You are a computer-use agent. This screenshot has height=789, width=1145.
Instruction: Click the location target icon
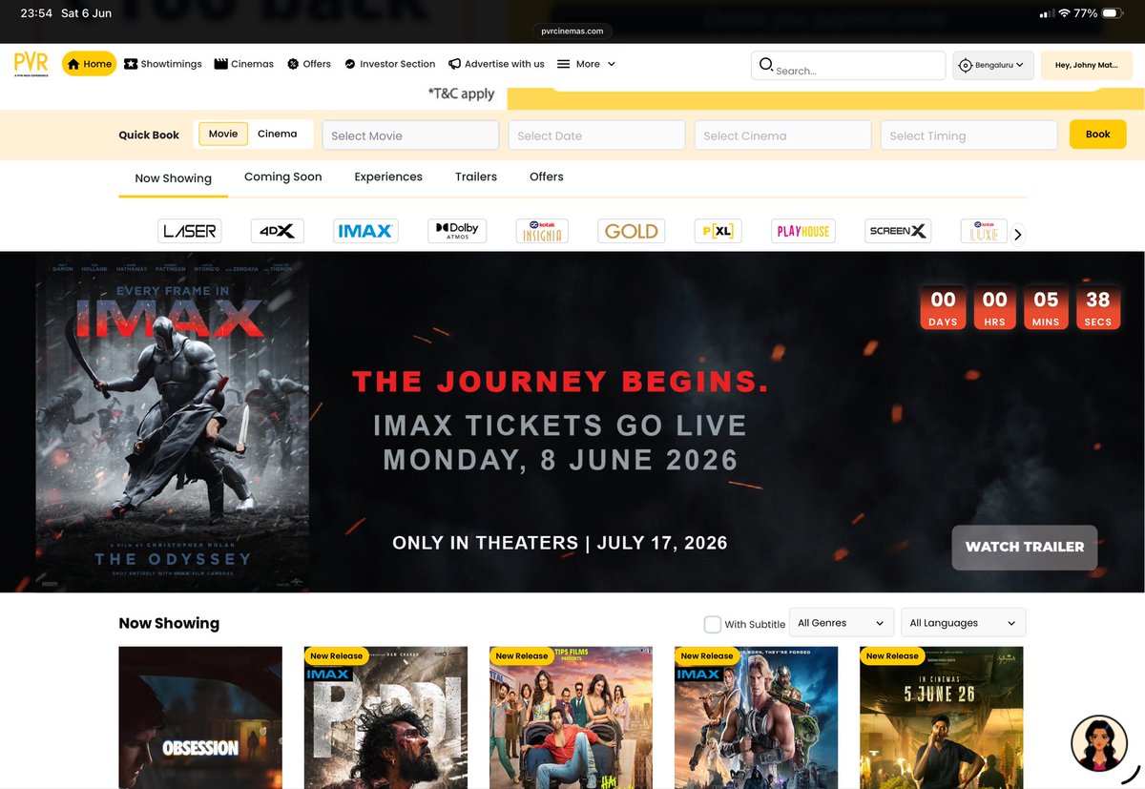[966, 66]
